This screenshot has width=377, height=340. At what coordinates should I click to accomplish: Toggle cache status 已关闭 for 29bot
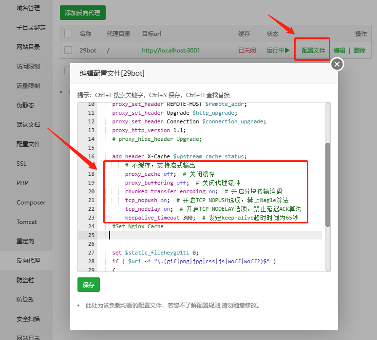click(247, 51)
